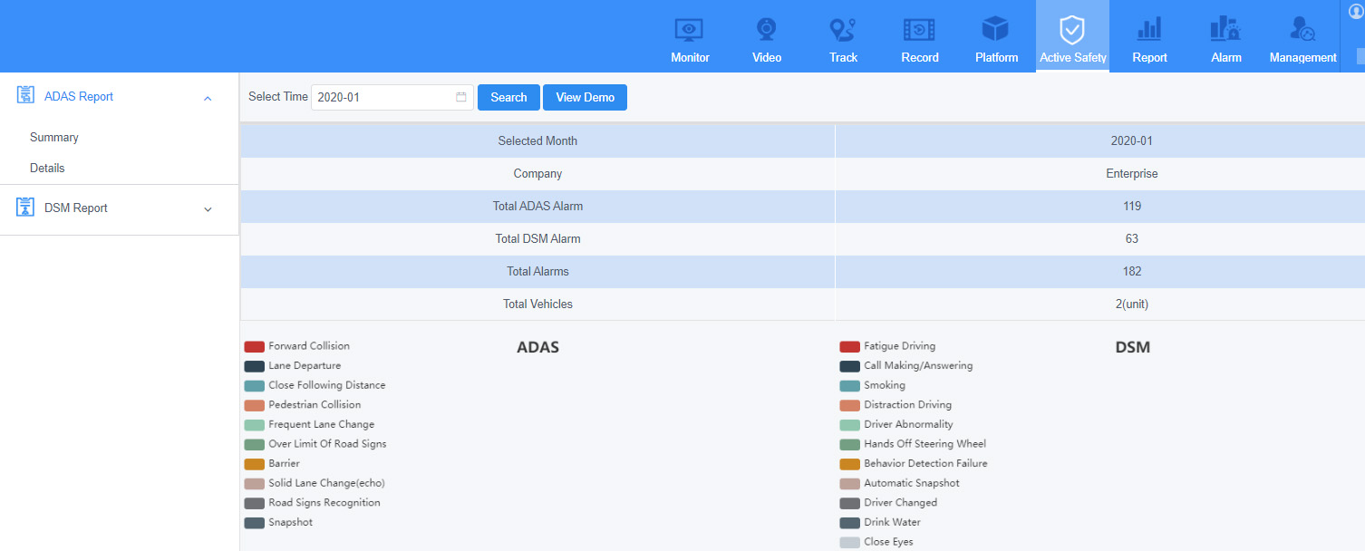Click the Select Time month input field
Image resolution: width=1365 pixels, height=551 pixels.
pos(392,97)
